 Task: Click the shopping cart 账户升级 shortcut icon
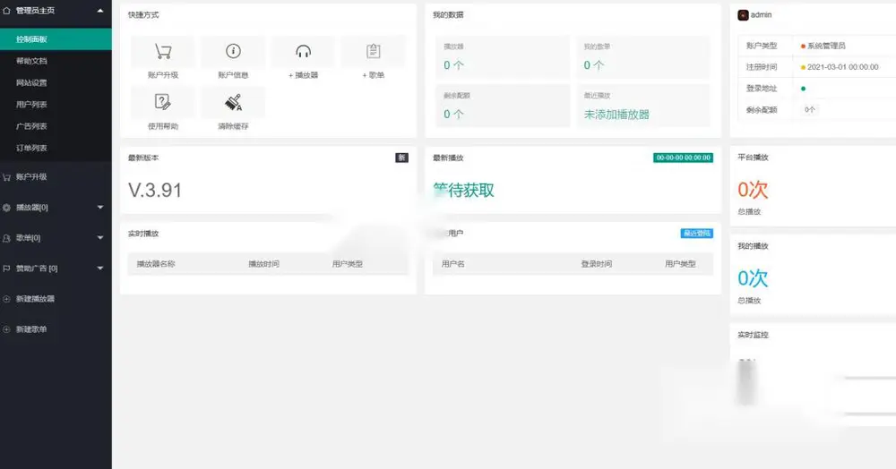pyautogui.click(x=163, y=51)
